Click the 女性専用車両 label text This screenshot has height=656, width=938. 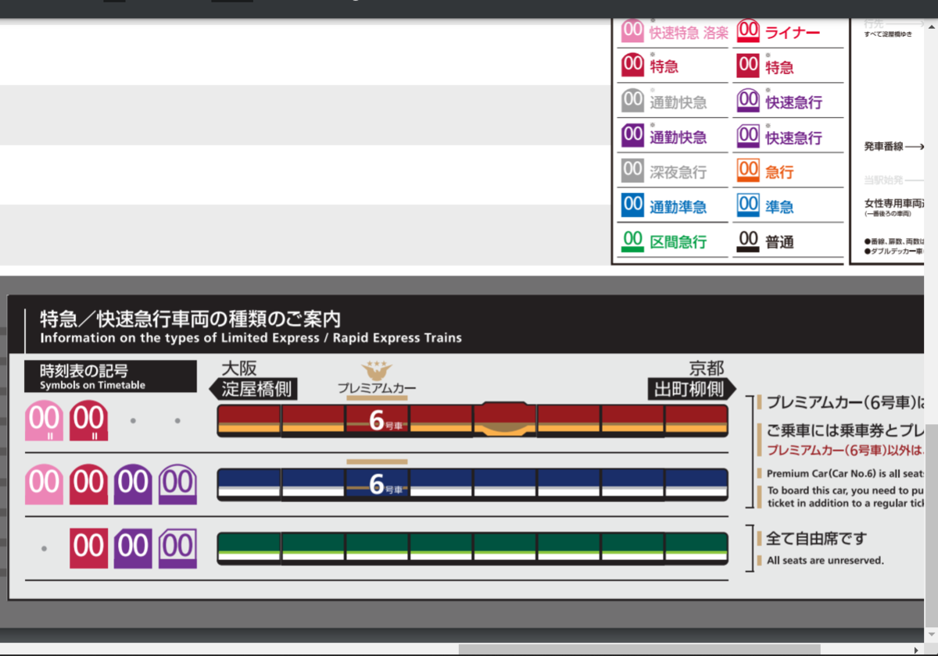[893, 203]
